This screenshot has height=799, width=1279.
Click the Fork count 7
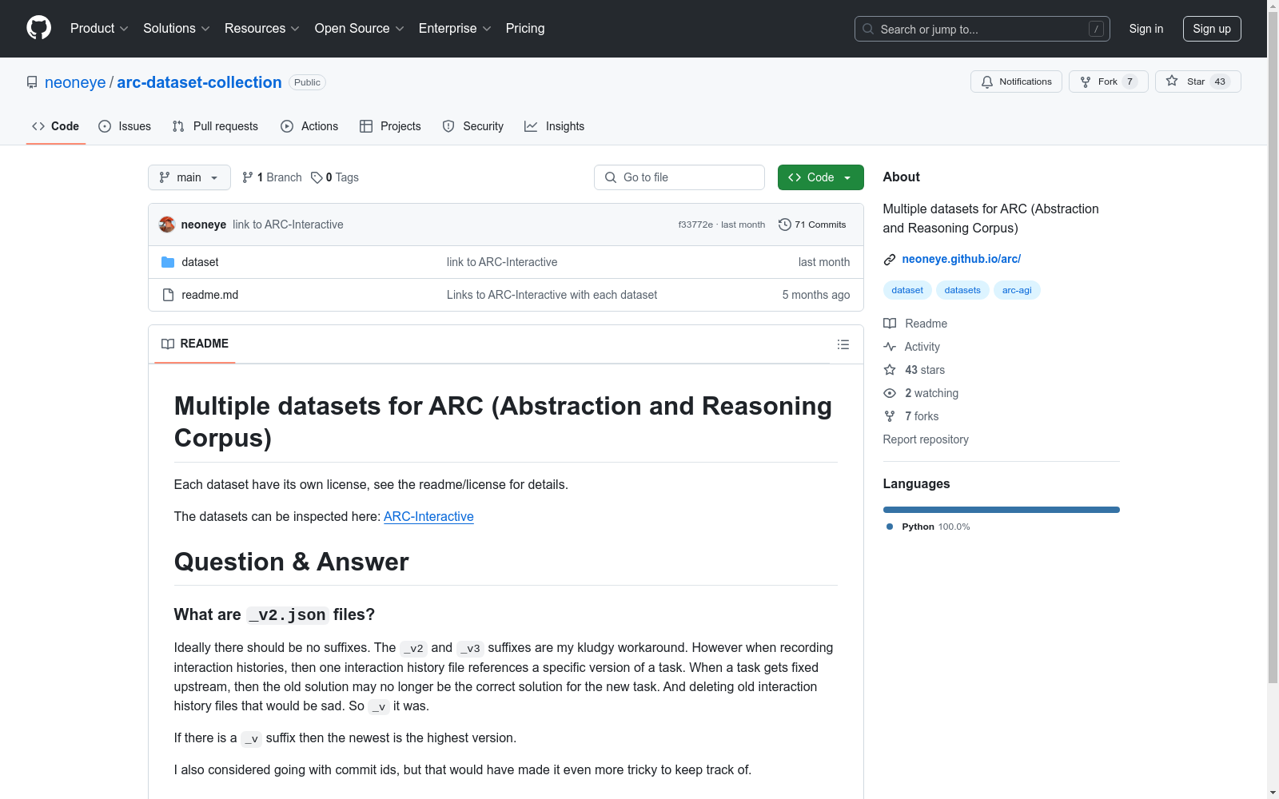(x=1130, y=81)
